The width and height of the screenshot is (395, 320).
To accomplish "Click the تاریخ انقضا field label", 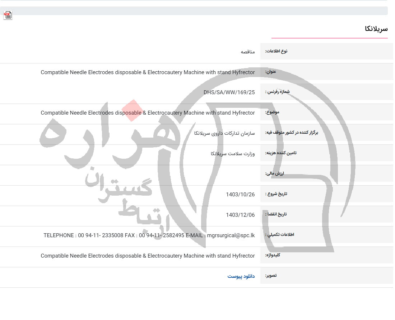I will (276, 215).
